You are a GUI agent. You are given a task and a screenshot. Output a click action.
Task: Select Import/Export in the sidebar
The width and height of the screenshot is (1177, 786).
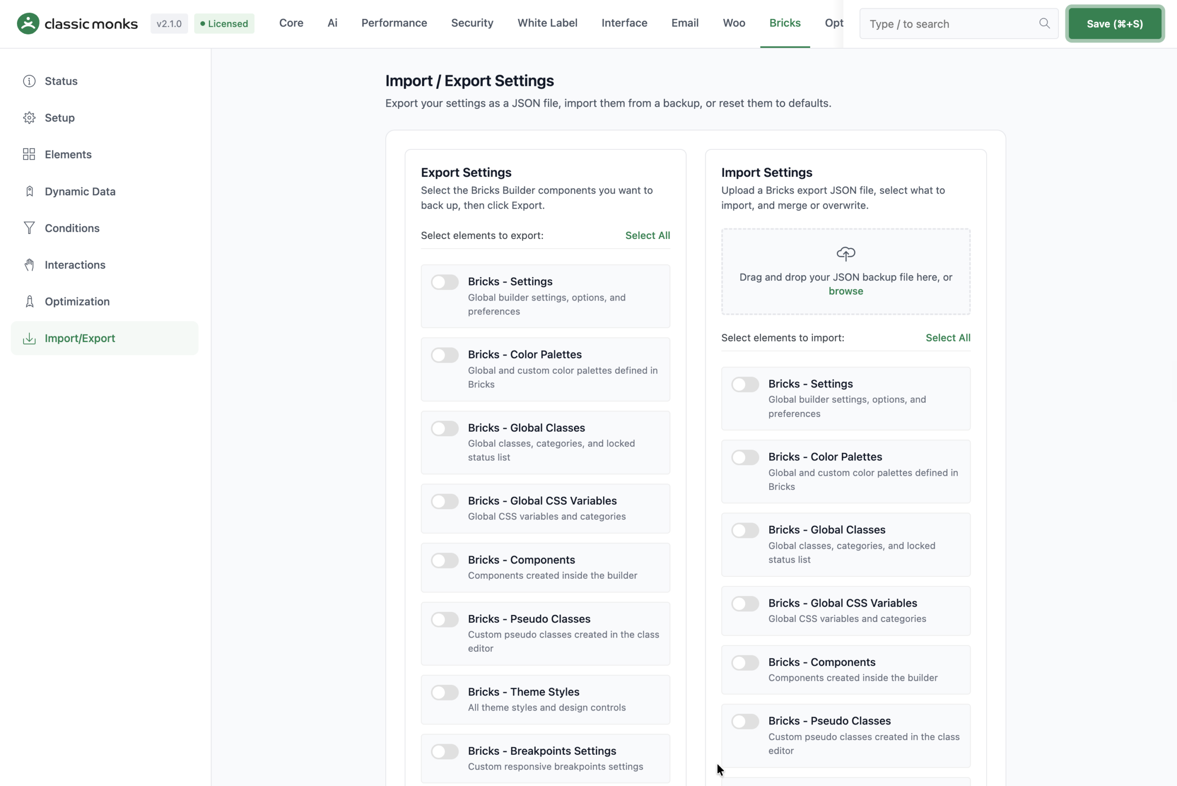point(105,338)
